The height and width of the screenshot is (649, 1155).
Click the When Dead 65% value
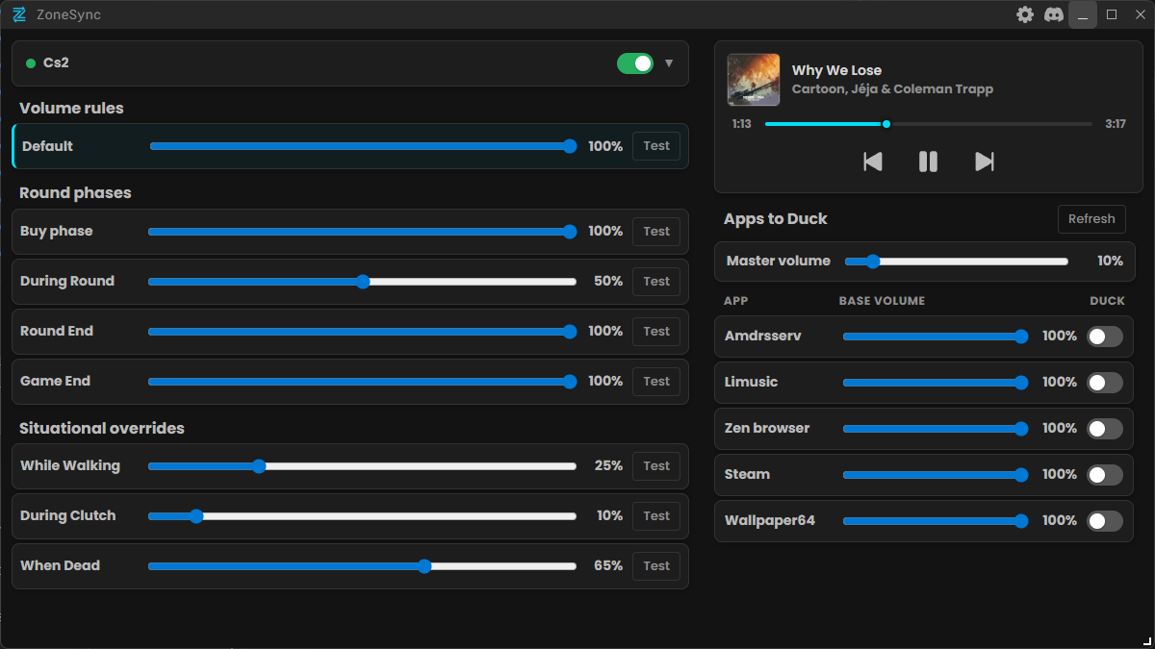[608, 565]
